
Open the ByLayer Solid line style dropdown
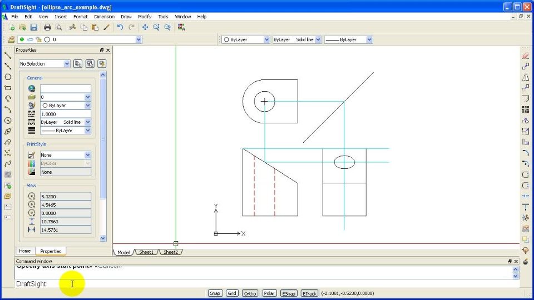318,39
